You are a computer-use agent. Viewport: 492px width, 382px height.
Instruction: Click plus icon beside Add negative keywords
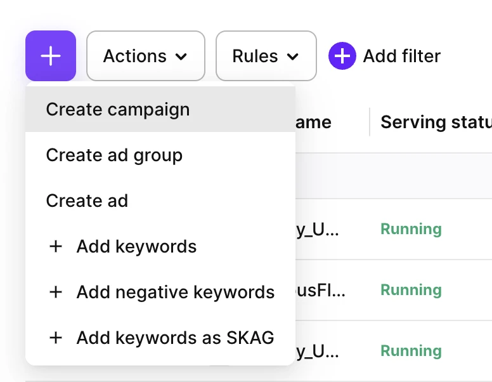point(56,292)
